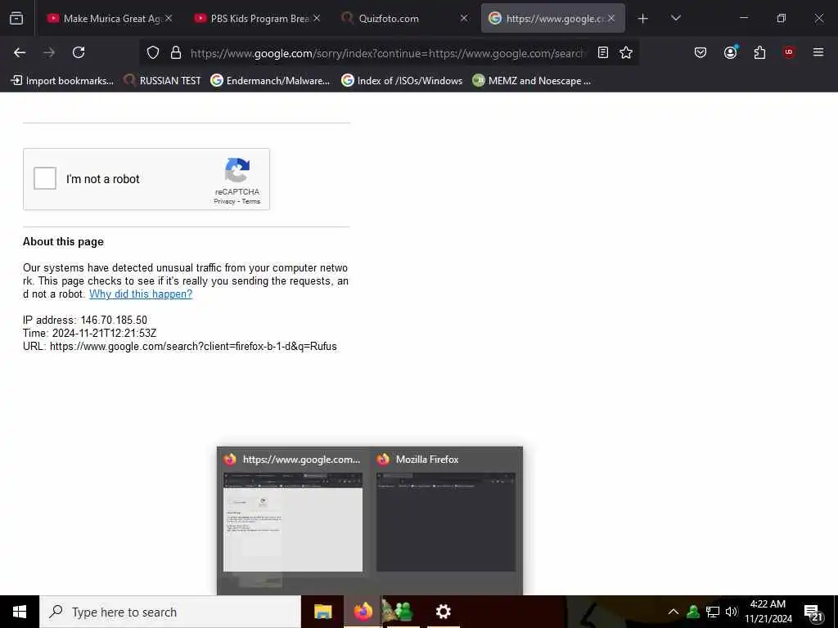
Task: Open RUSSIAN TEST bookmark
Action: pos(163,81)
